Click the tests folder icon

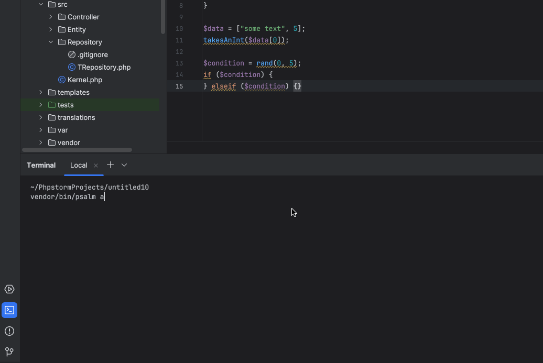52,105
